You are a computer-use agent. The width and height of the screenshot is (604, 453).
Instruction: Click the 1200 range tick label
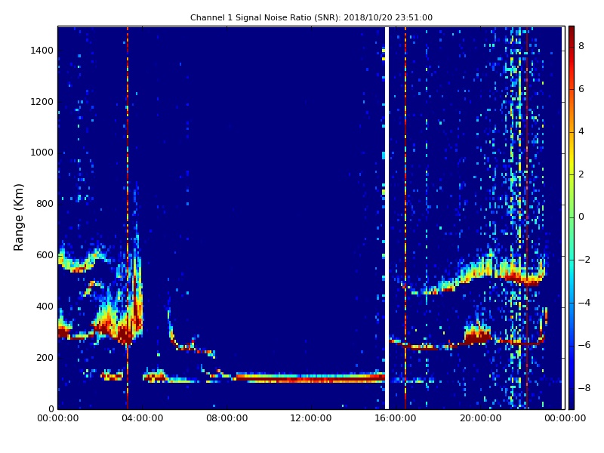tap(42, 102)
